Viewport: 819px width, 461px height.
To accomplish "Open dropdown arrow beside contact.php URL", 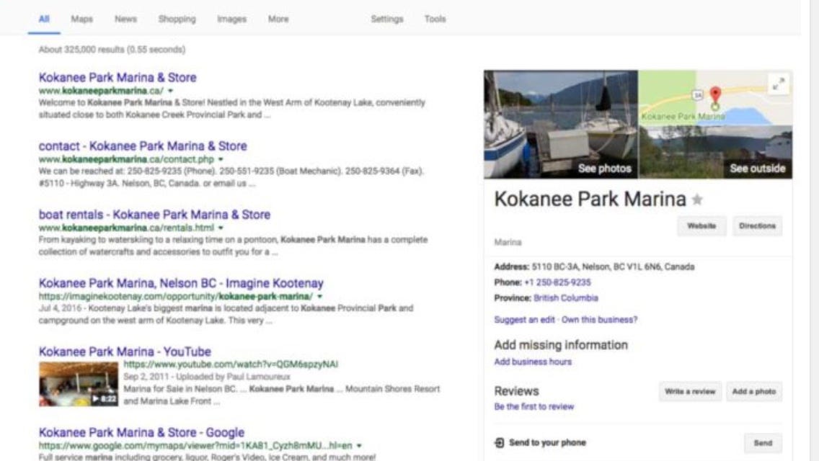I will point(221,159).
